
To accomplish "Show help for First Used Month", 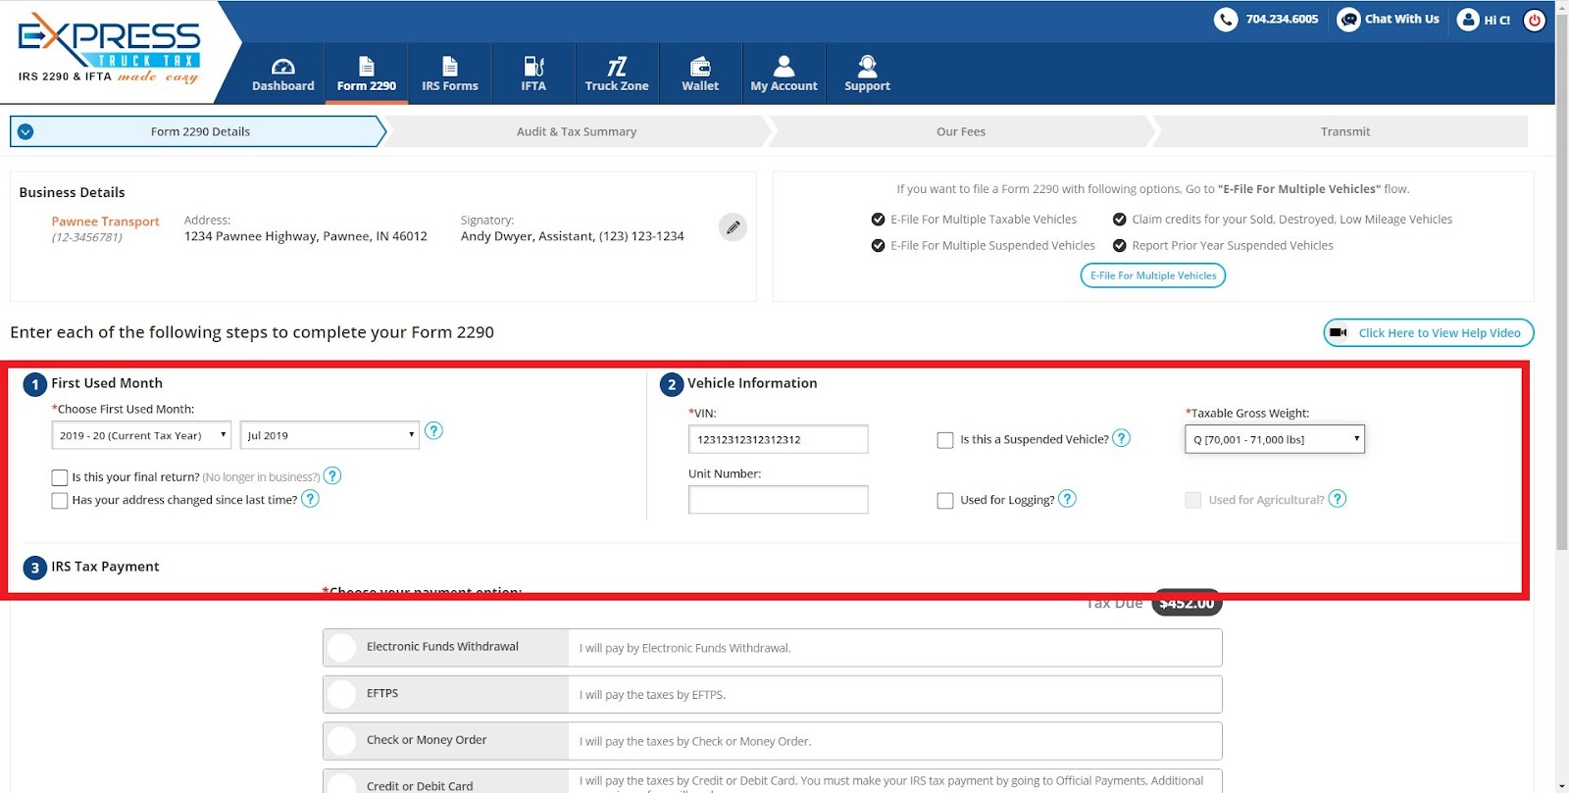I will pyautogui.click(x=433, y=430).
